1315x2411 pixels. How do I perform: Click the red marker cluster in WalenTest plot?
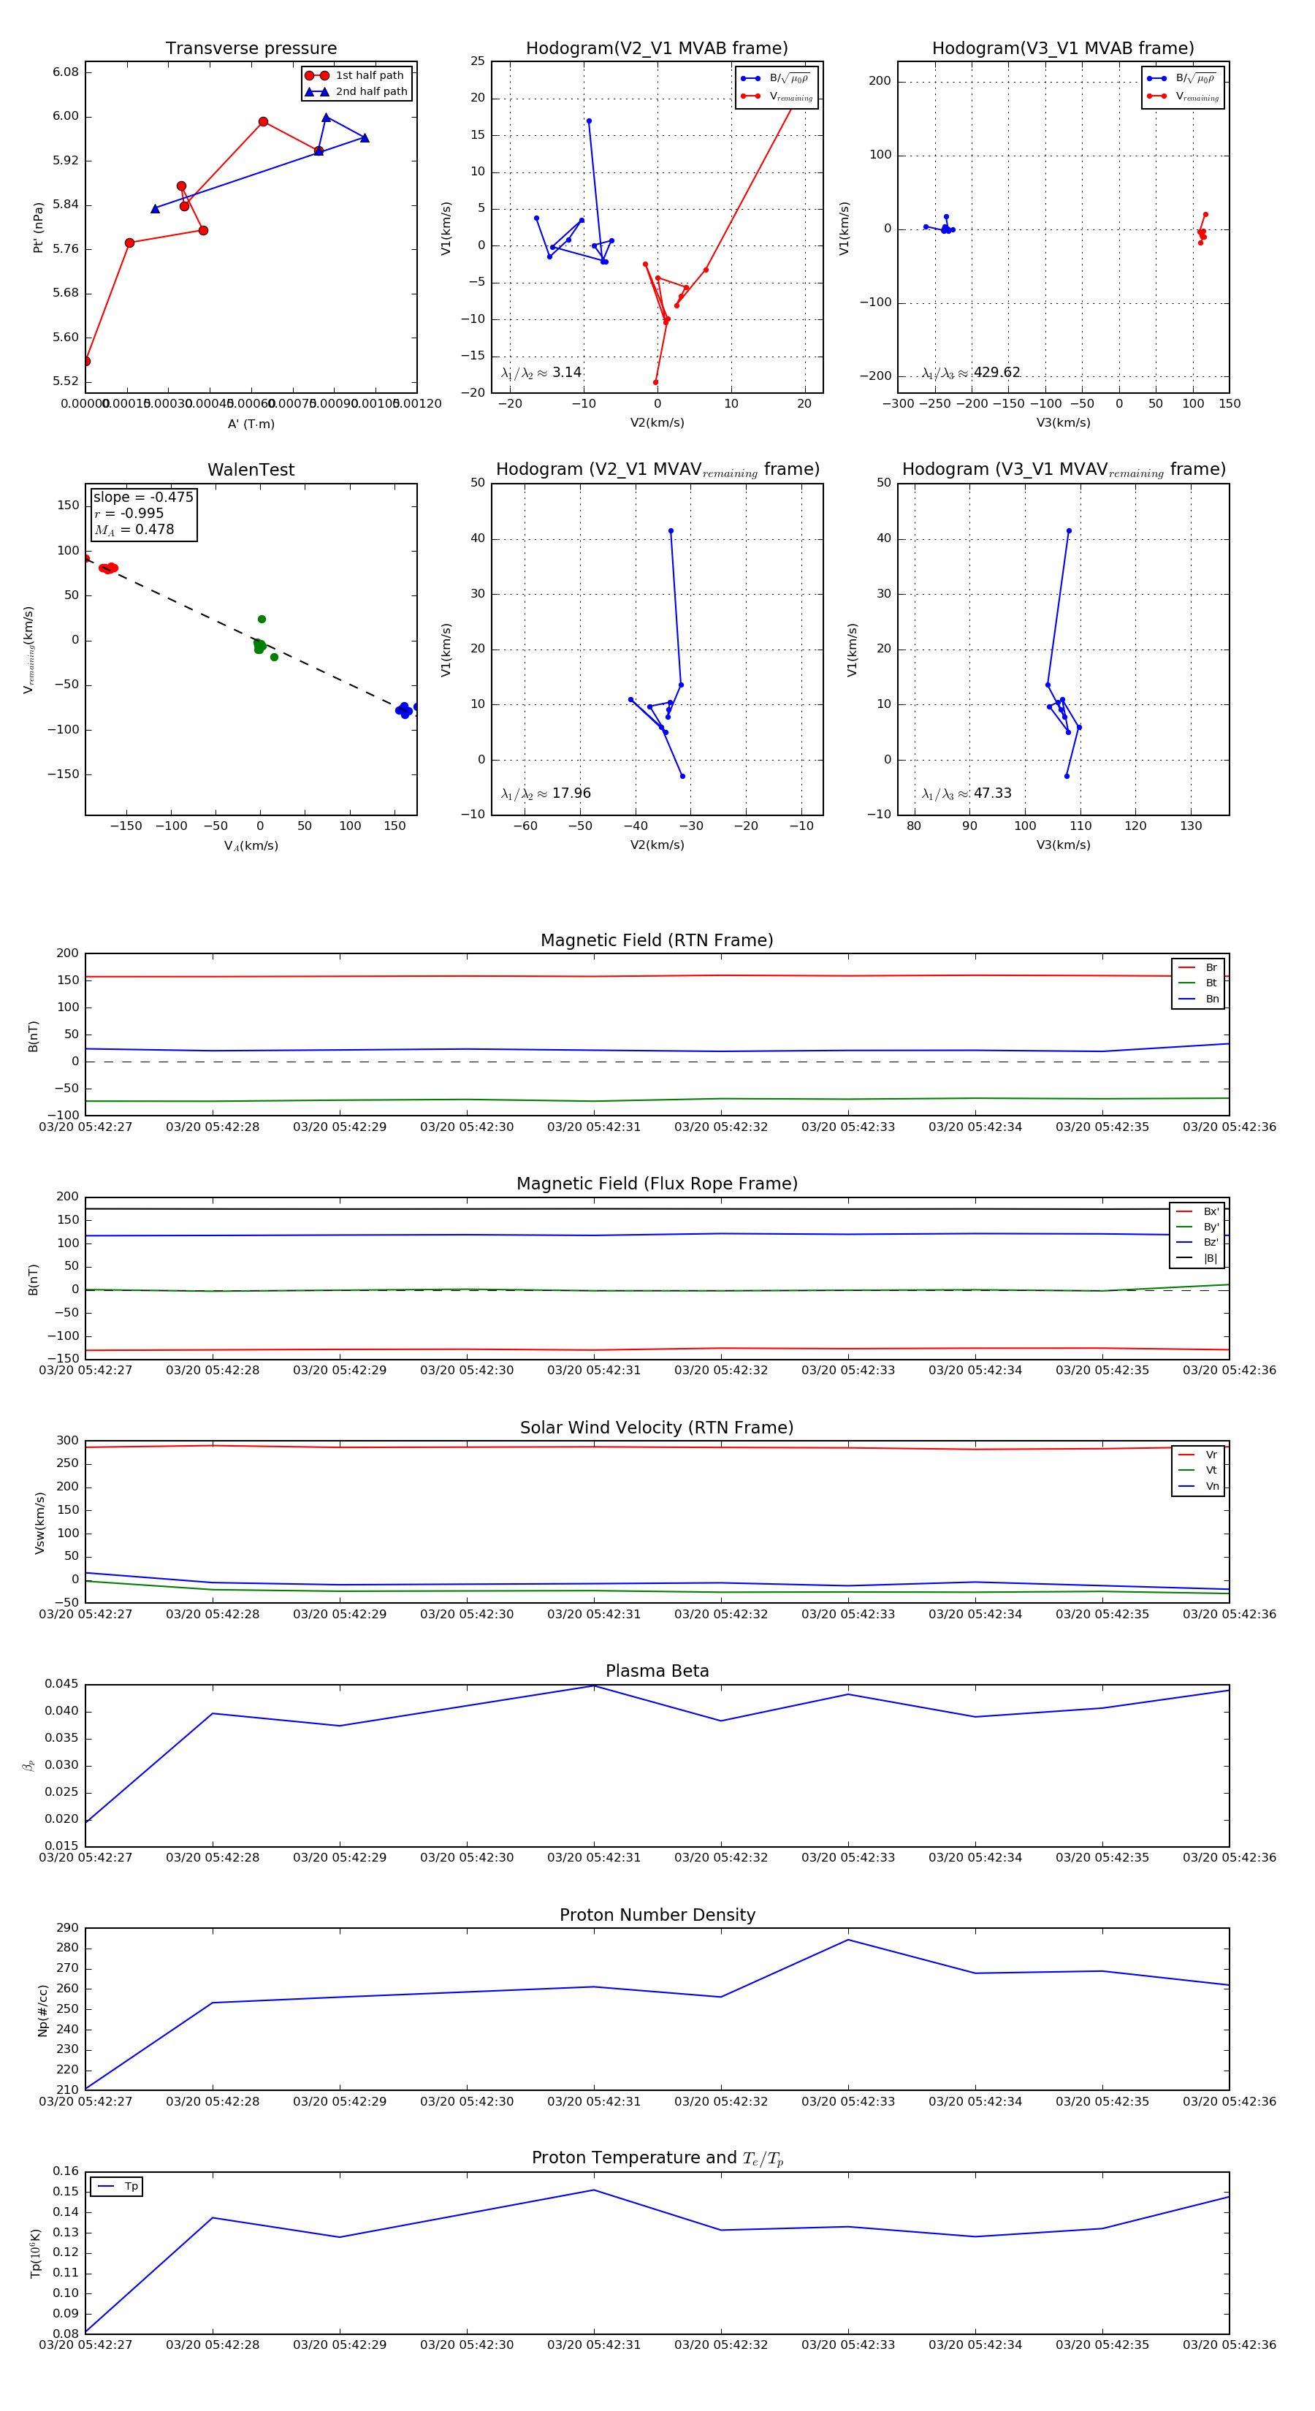[107, 568]
